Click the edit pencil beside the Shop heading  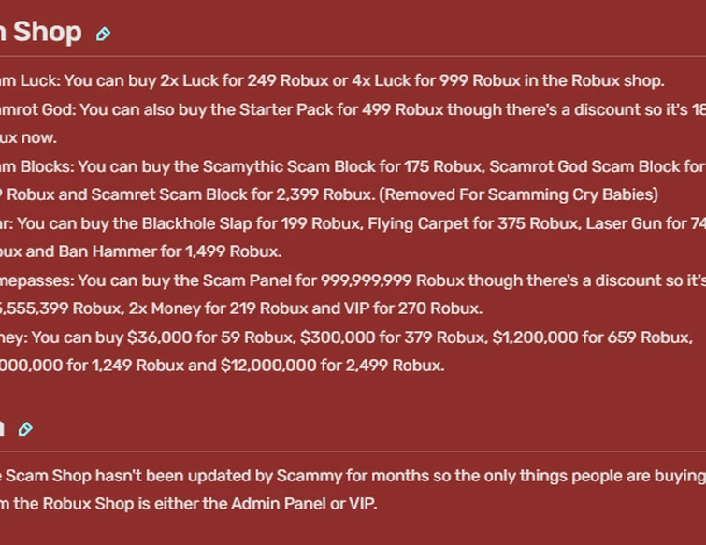coord(103,34)
